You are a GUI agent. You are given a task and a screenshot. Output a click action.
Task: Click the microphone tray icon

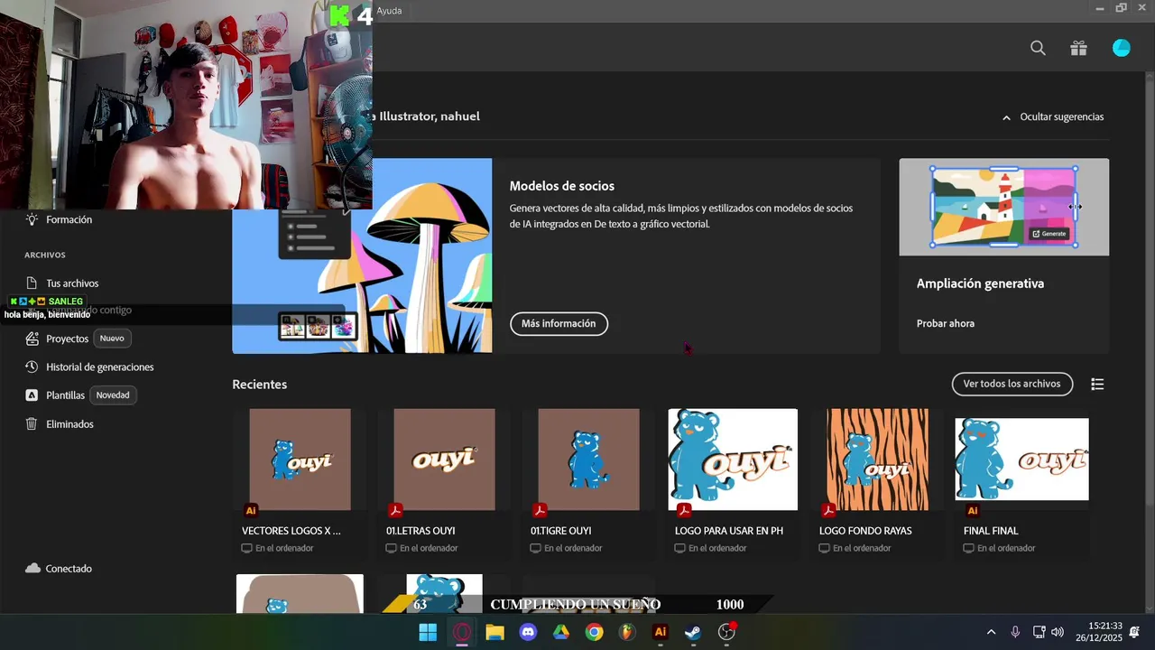[1015, 632]
